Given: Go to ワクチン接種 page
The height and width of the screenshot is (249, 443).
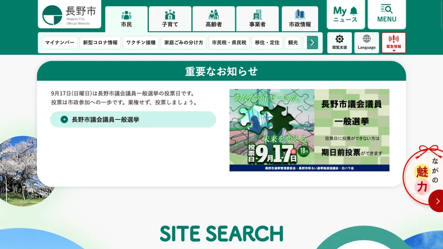Looking at the screenshot, I should coord(141,42).
